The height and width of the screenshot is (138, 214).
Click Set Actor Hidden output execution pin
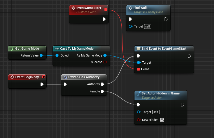(182, 105)
